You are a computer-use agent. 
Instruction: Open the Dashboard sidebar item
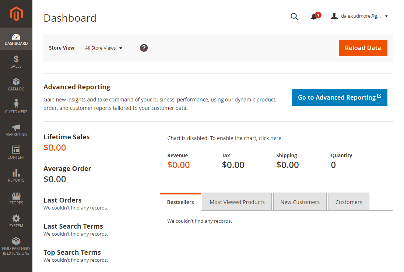[16, 39]
